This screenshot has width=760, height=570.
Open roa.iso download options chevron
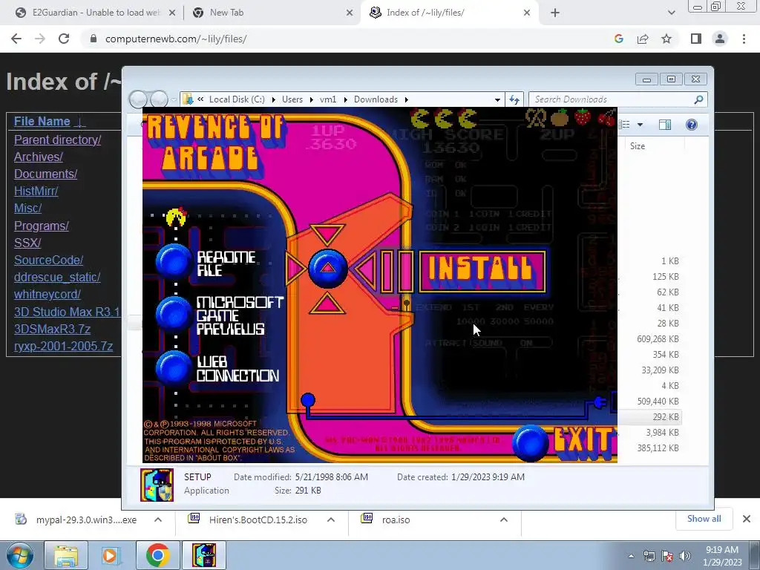[x=504, y=520]
